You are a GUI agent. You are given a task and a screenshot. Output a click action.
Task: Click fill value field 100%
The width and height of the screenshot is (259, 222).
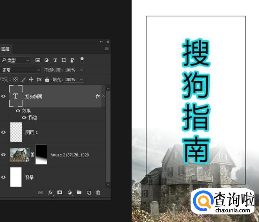point(70,80)
